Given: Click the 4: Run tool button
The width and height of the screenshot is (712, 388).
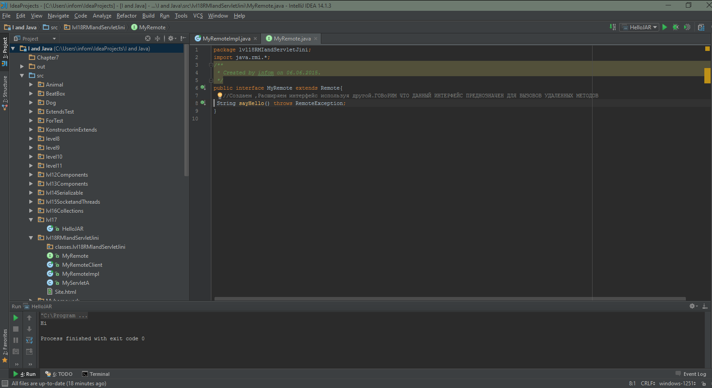Looking at the screenshot, I should coord(25,374).
